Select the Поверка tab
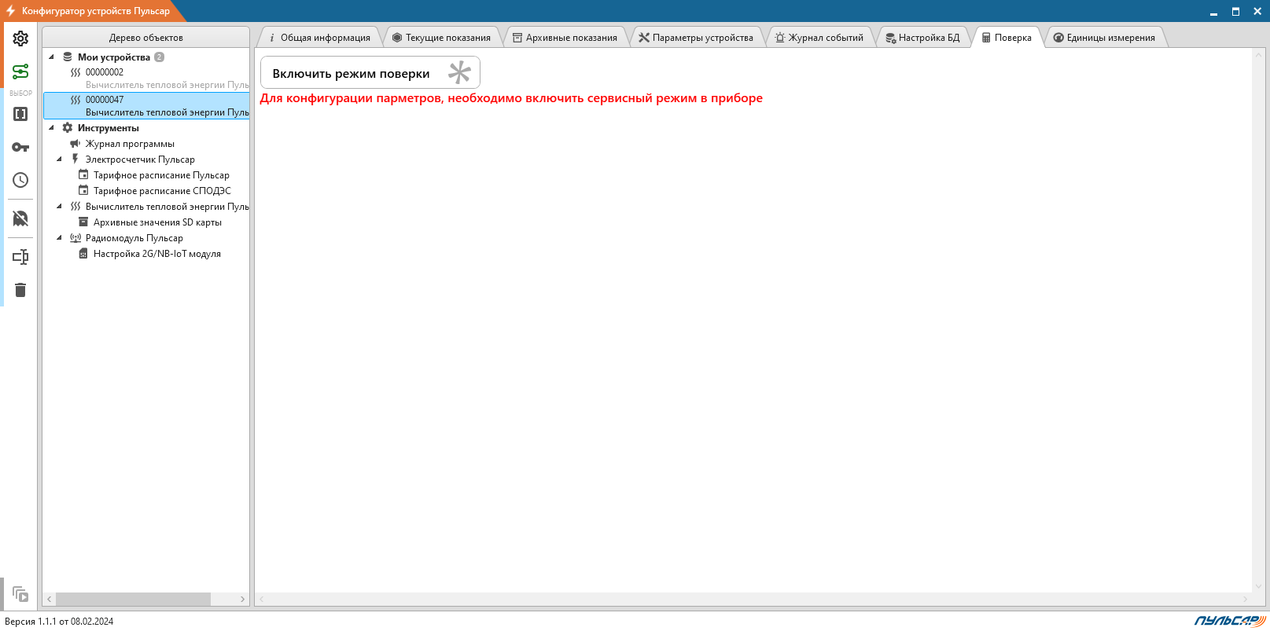 pos(1007,38)
